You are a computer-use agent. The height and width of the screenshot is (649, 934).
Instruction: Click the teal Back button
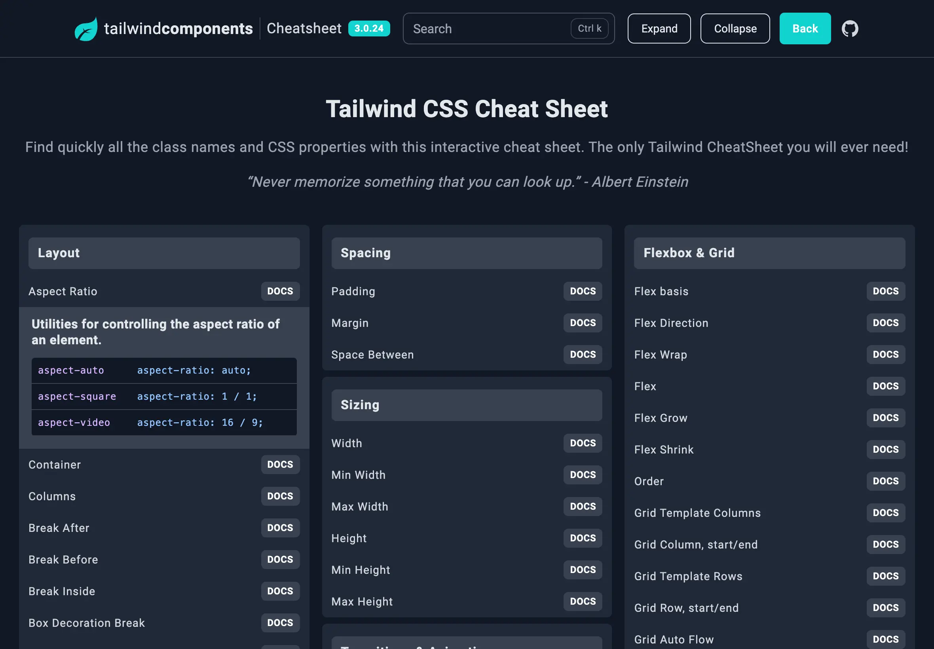click(x=805, y=28)
